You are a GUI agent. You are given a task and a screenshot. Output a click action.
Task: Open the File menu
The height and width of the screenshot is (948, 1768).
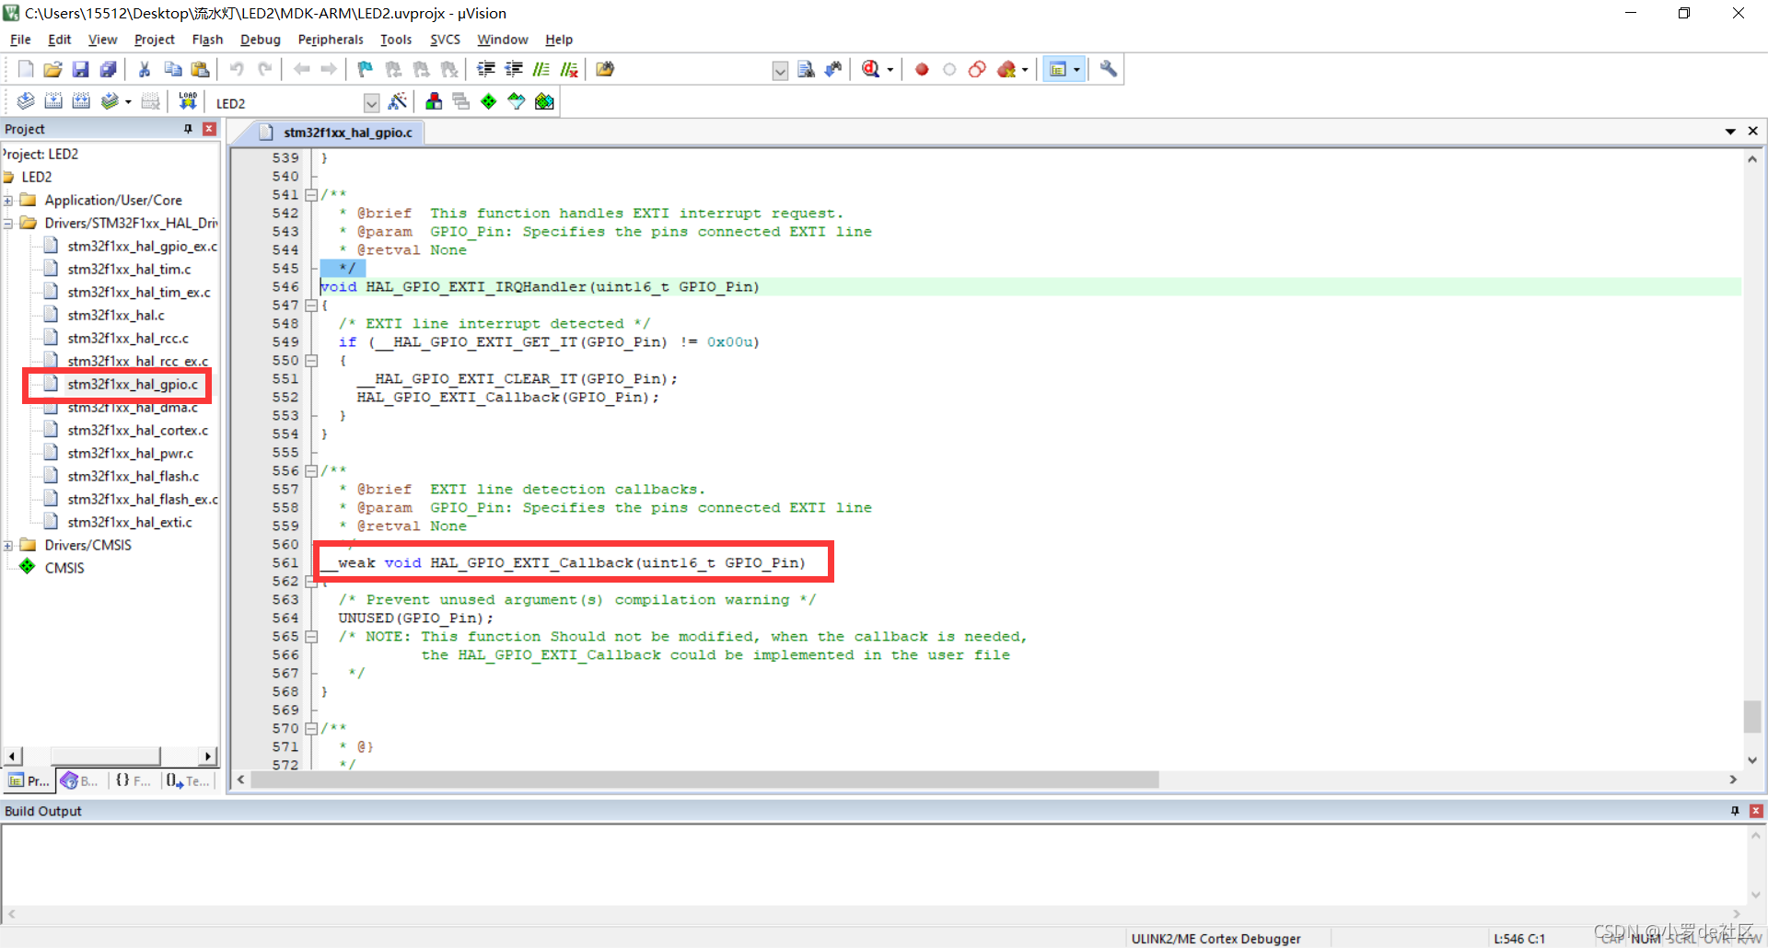tap(20, 40)
